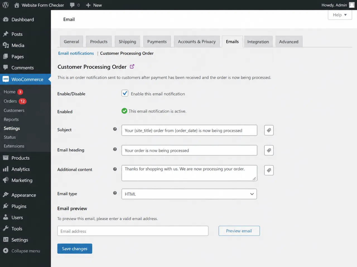Click the help tooltip icon for Email type
The width and height of the screenshot is (357, 267).
point(115,193)
